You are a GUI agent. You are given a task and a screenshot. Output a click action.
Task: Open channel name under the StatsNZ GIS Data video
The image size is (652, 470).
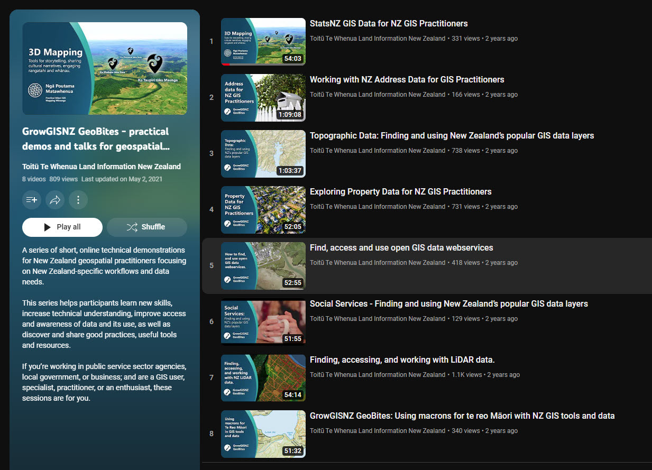point(378,39)
